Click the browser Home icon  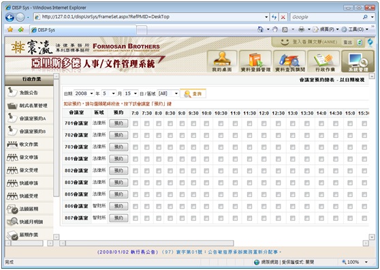click(x=261, y=29)
